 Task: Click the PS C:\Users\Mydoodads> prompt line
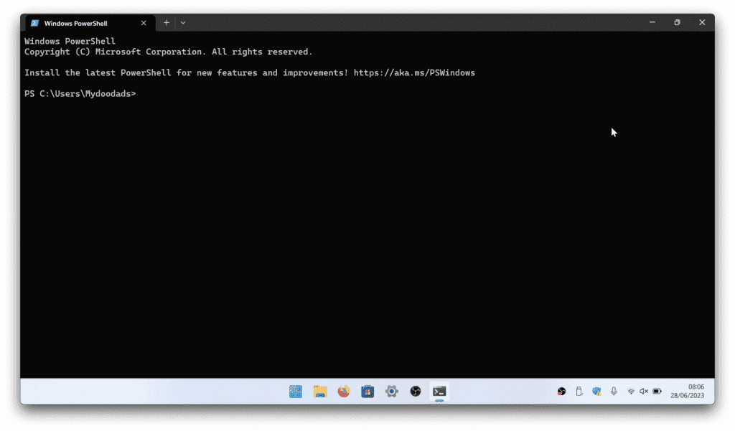80,94
